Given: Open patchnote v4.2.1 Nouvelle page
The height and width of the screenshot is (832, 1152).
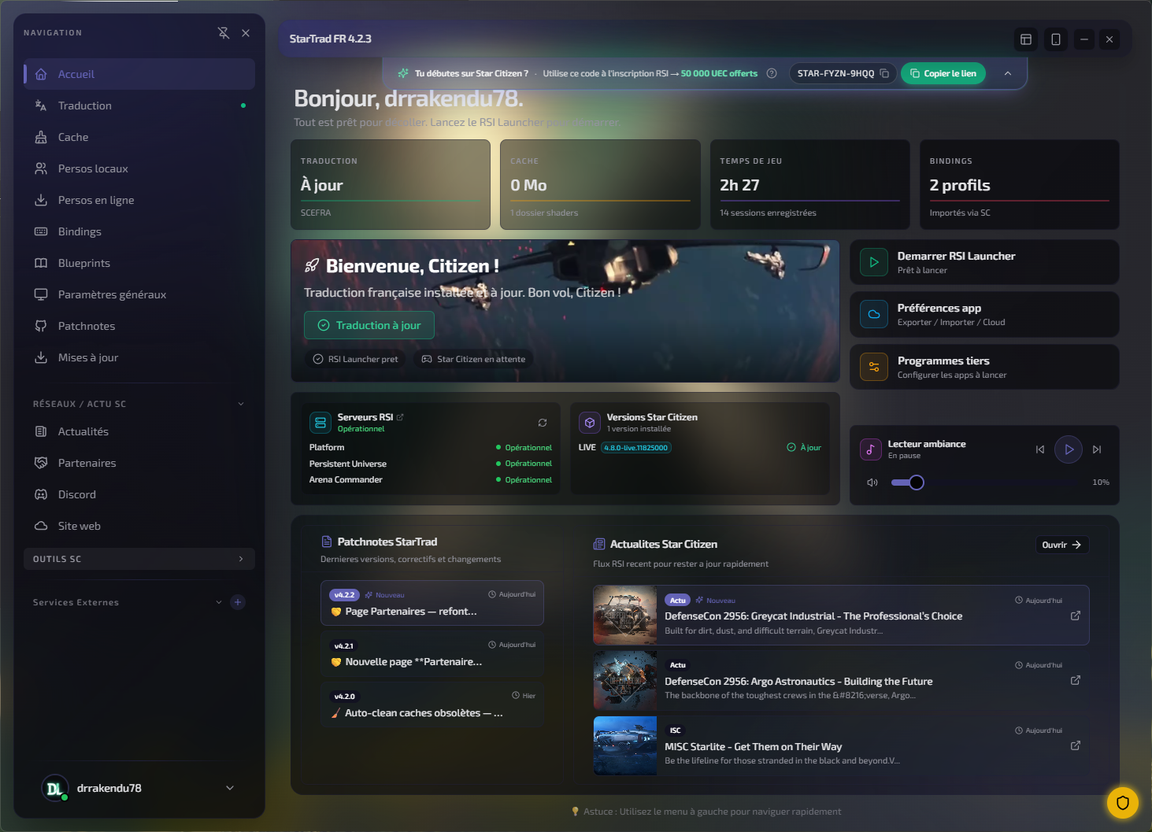Looking at the screenshot, I should tap(432, 653).
